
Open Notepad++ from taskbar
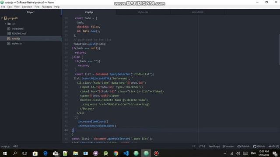[x=65, y=153]
